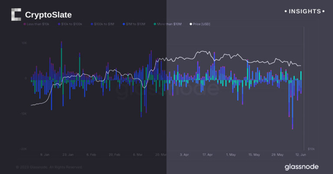Click the $10k label on right axis
This screenshot has height=174, width=333.
click(311, 149)
